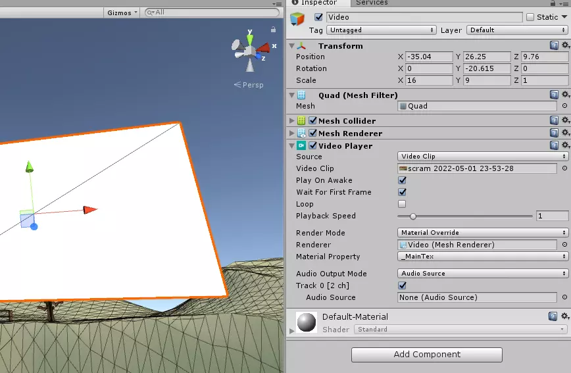Screen dimensions: 571x373
Task: Click the Default-Material preview sphere
Action: tap(307, 322)
